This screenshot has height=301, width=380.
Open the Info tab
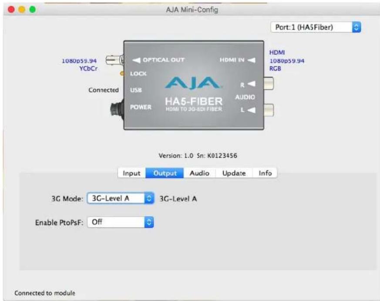tap(265, 173)
